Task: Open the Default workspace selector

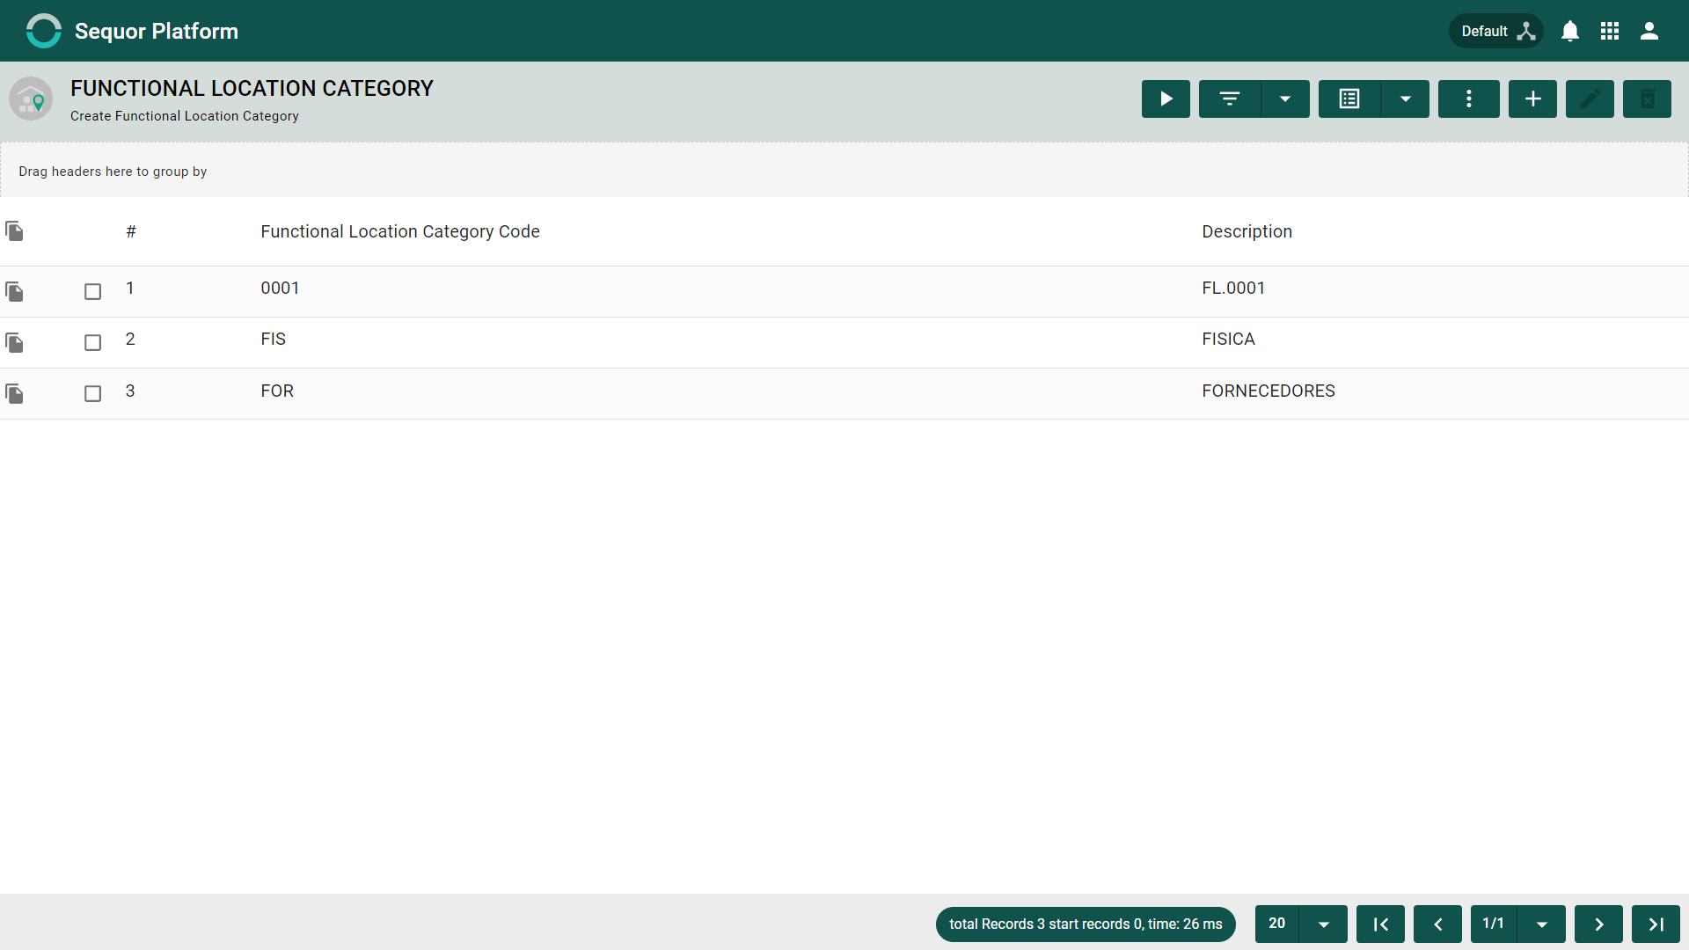Action: point(1496,31)
